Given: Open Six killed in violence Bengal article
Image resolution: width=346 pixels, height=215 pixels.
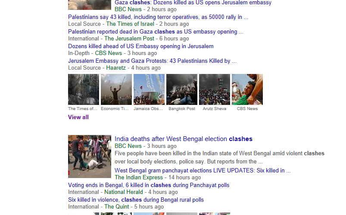Looking at the screenshot, I should point(136,200).
